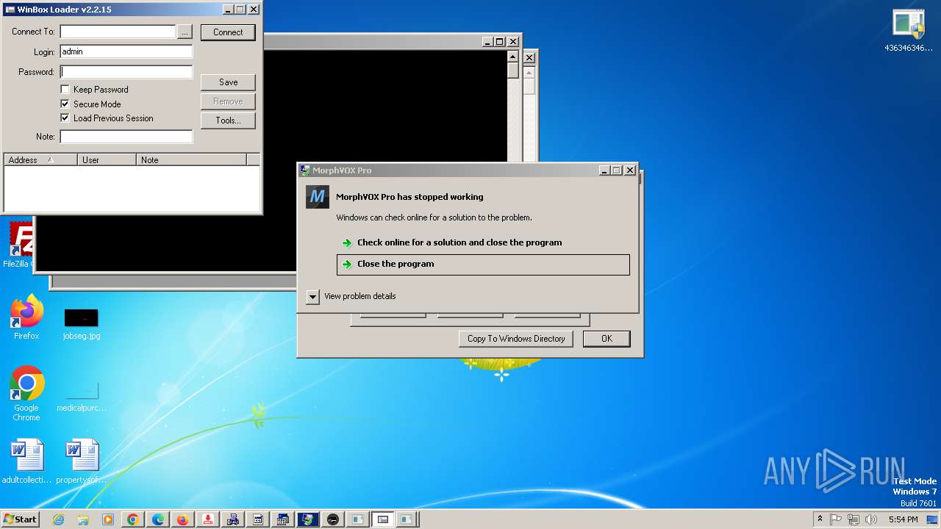Image resolution: width=941 pixels, height=529 pixels.
Task: Click the network computers taskbar icon
Action: click(x=233, y=519)
